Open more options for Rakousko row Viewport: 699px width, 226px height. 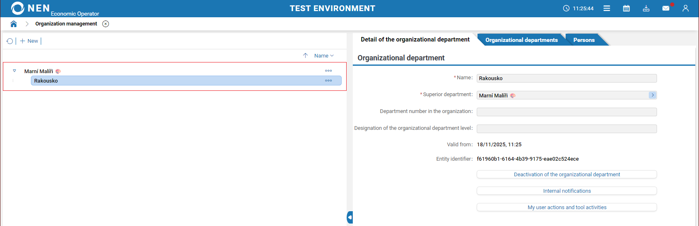point(328,81)
